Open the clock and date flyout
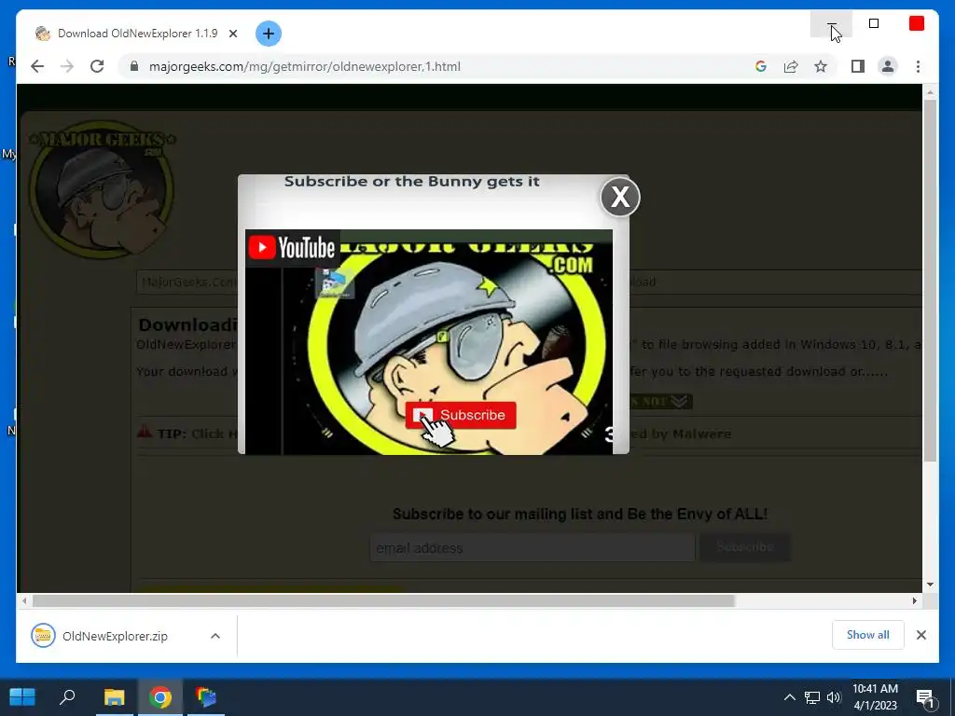This screenshot has width=955, height=716. 875,697
